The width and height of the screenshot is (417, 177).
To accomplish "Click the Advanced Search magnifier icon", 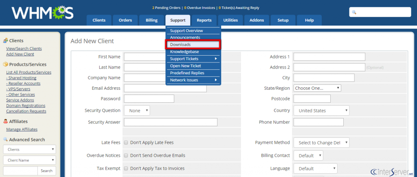I will (x=5, y=139).
